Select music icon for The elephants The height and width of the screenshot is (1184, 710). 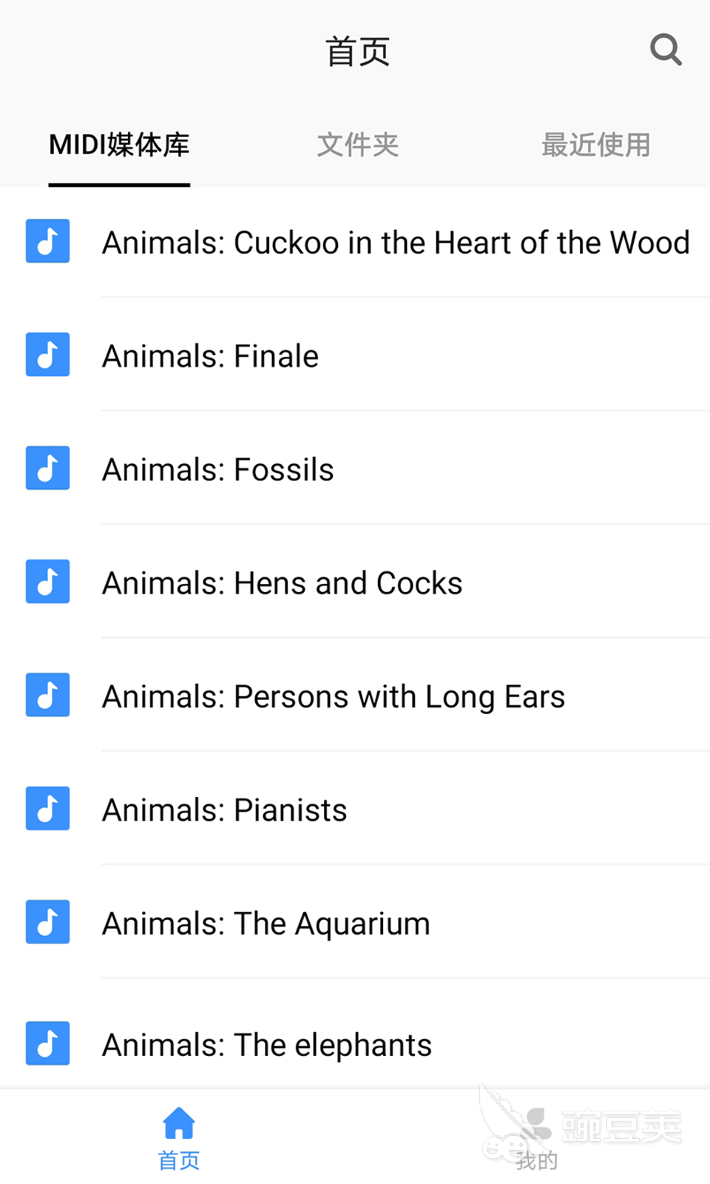[x=48, y=1043]
